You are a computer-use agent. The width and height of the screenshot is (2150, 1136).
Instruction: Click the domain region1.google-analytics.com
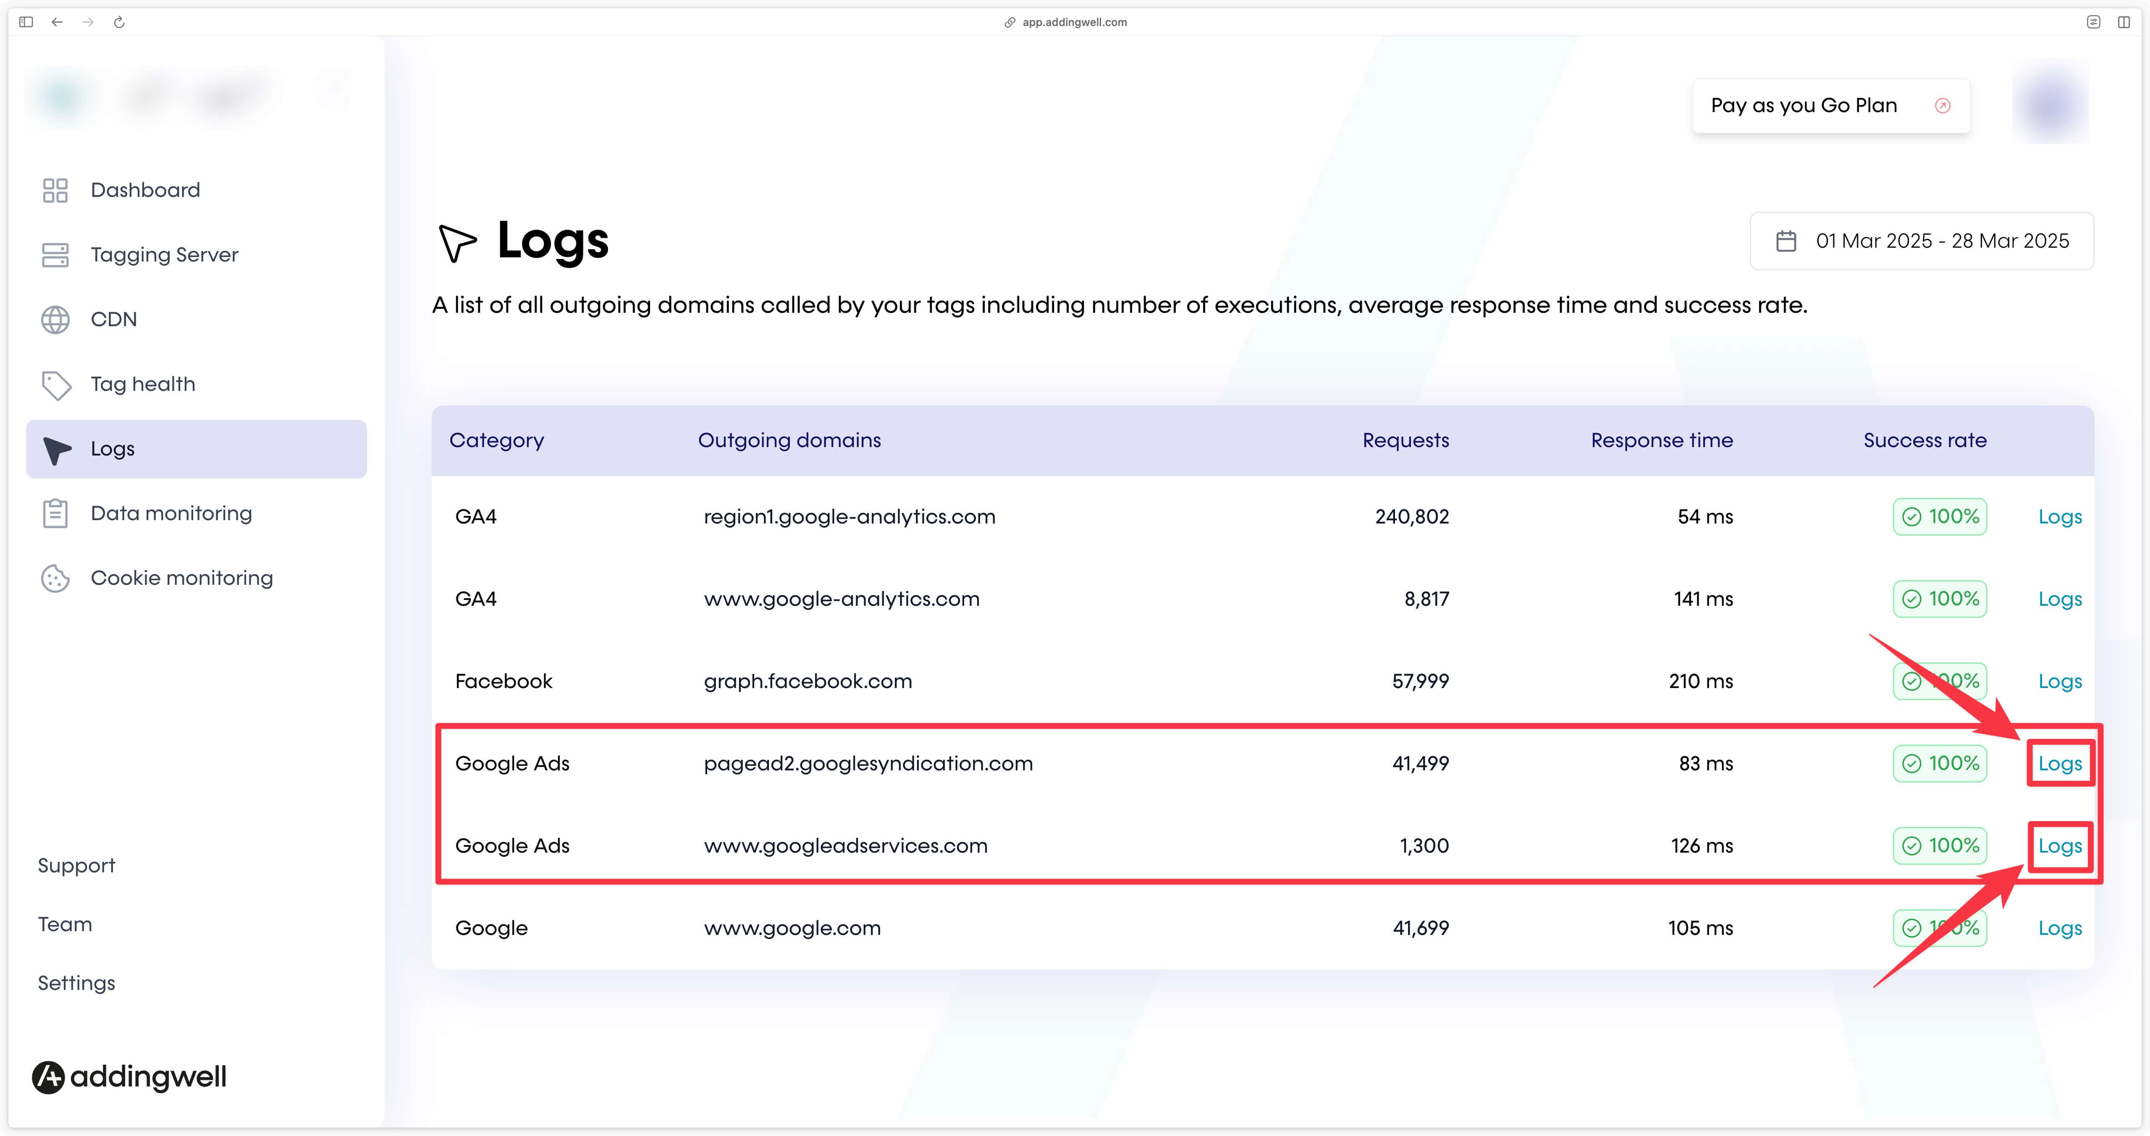point(850,517)
